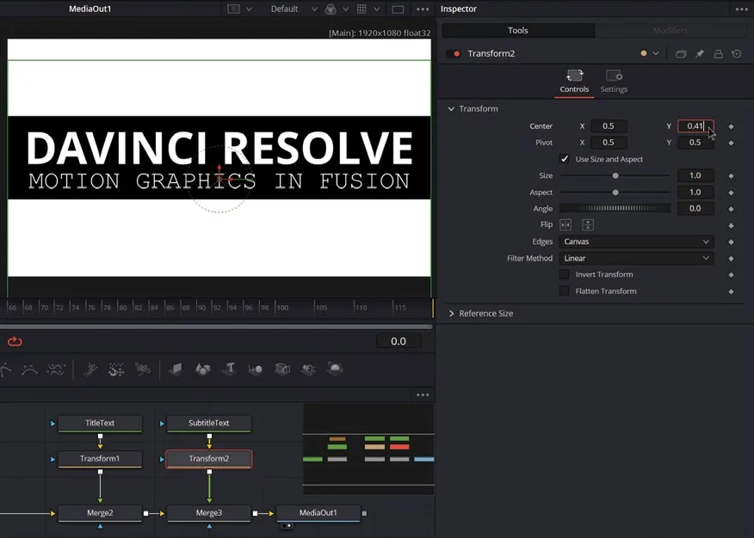Switch to single viewer layout icon
The image size is (754, 538).
[x=398, y=9]
